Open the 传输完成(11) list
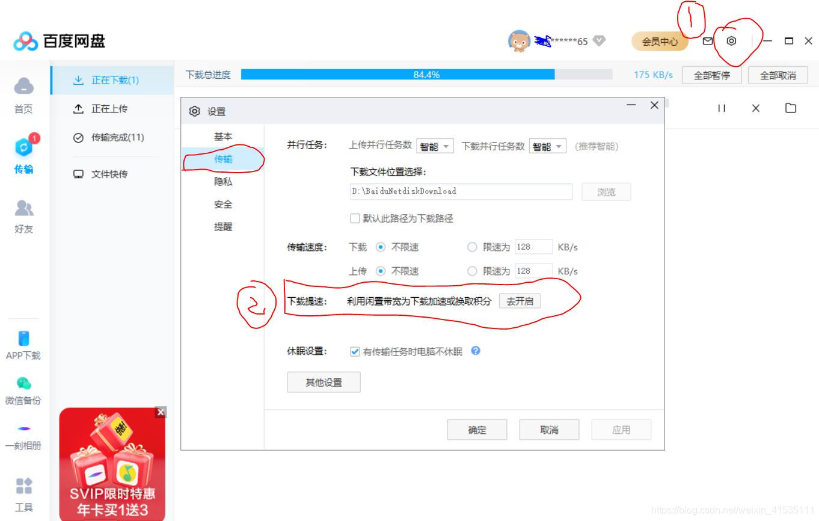Screen dimensions: 819x521 [112, 138]
